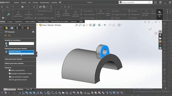Click the Buscar comandos search field
Image resolution: width=172 pixels, height=96 pixels.
135,2
